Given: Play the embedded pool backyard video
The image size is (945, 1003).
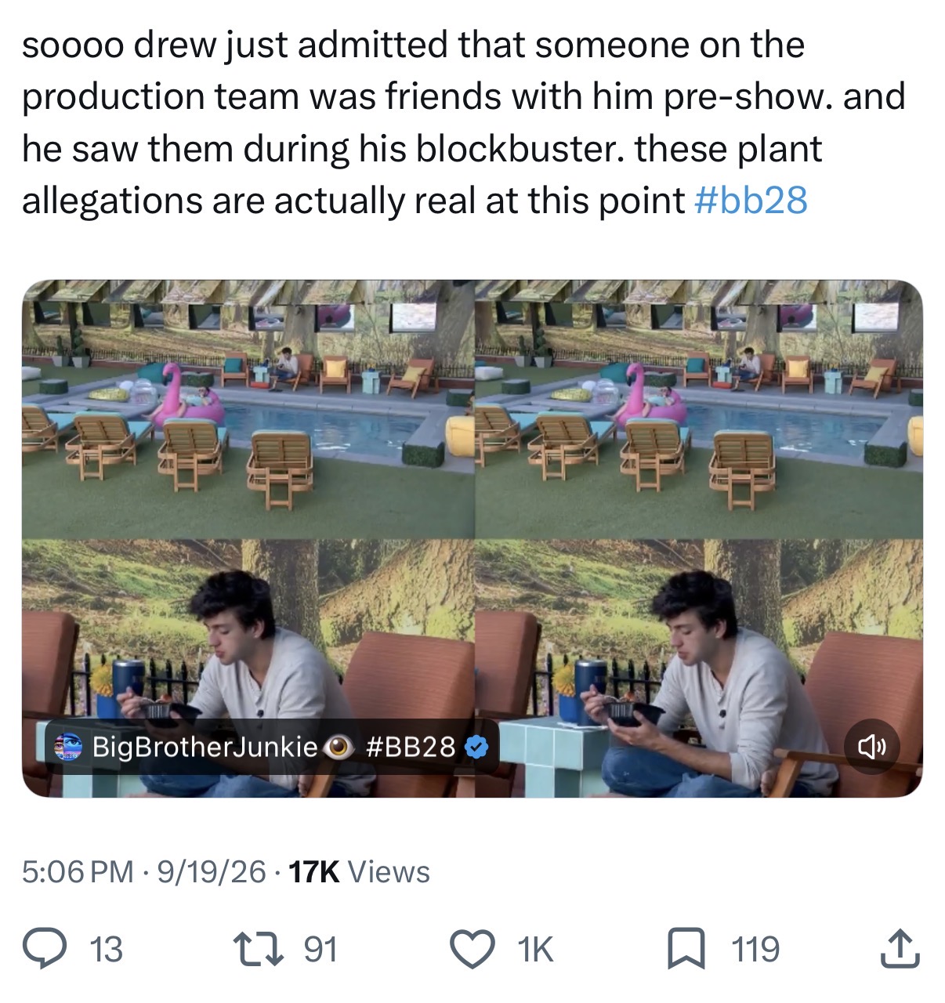Looking at the screenshot, I should coord(472,538).
